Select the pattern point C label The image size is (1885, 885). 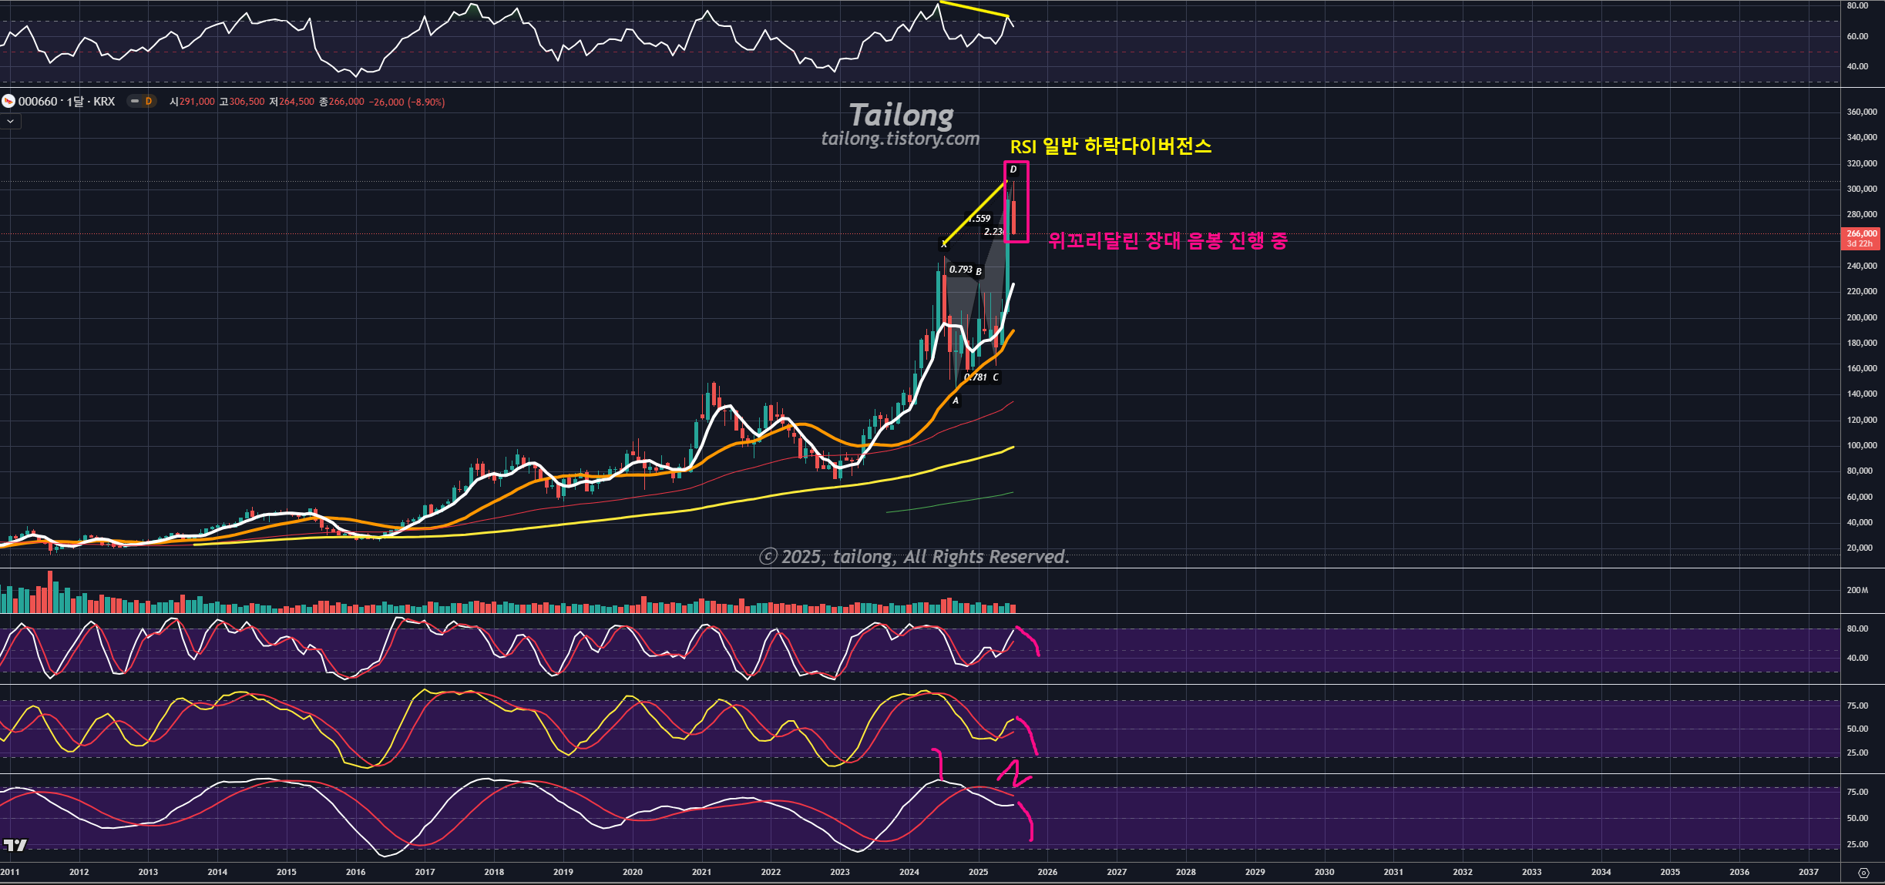(996, 377)
